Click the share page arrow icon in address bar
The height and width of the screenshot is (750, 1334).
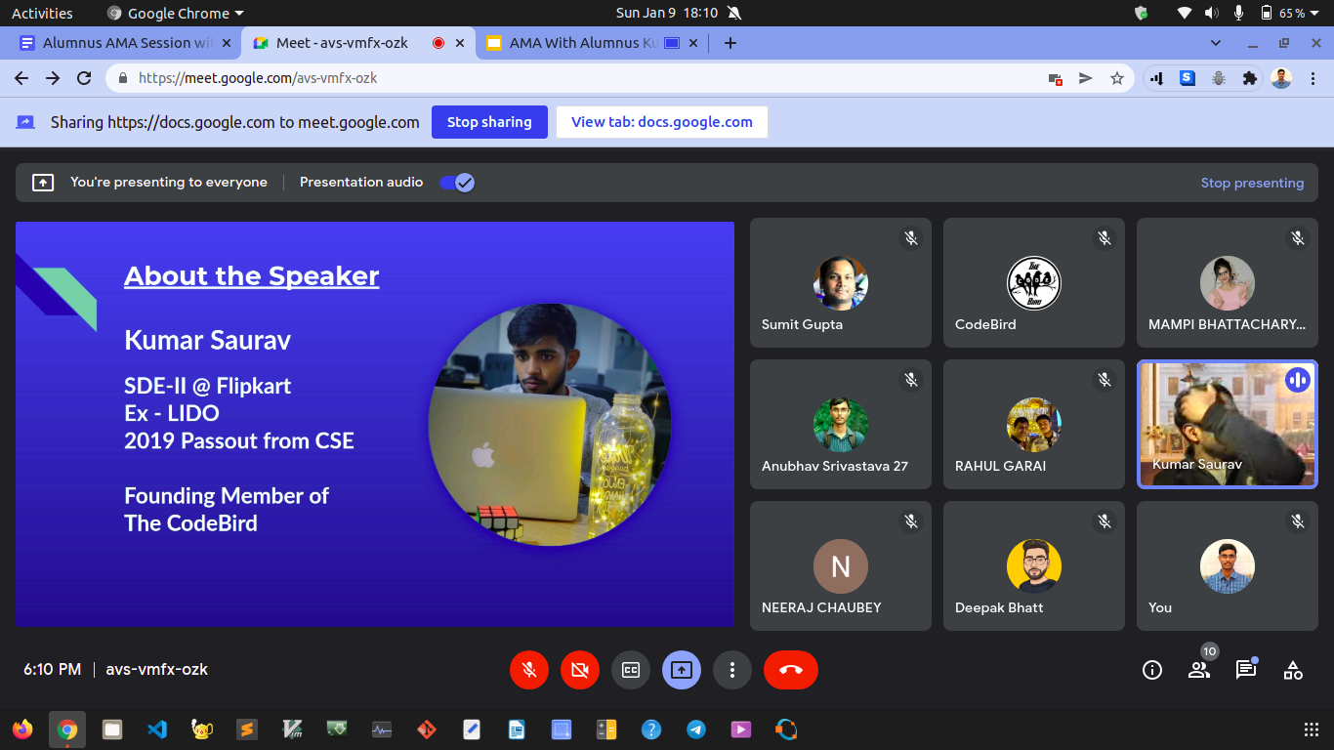click(1085, 78)
